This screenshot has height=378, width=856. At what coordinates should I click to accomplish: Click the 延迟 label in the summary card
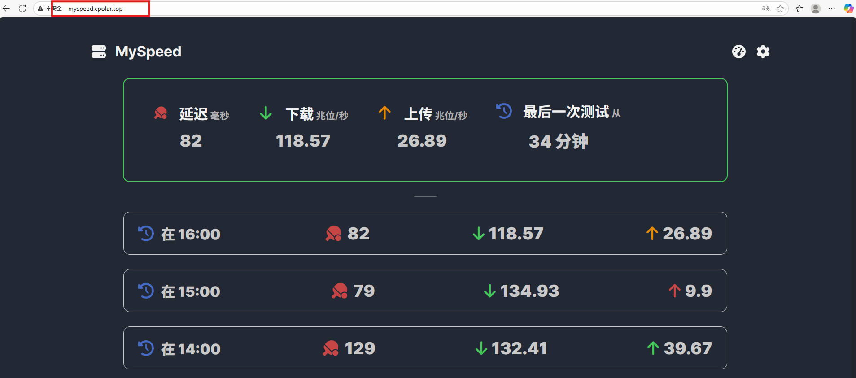(x=193, y=114)
